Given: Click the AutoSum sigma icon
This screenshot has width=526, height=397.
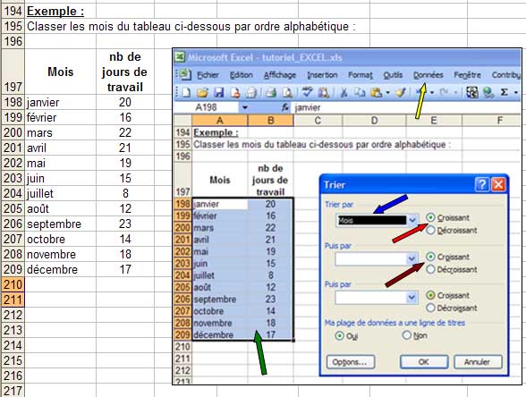Looking at the screenshot, I should [505, 92].
